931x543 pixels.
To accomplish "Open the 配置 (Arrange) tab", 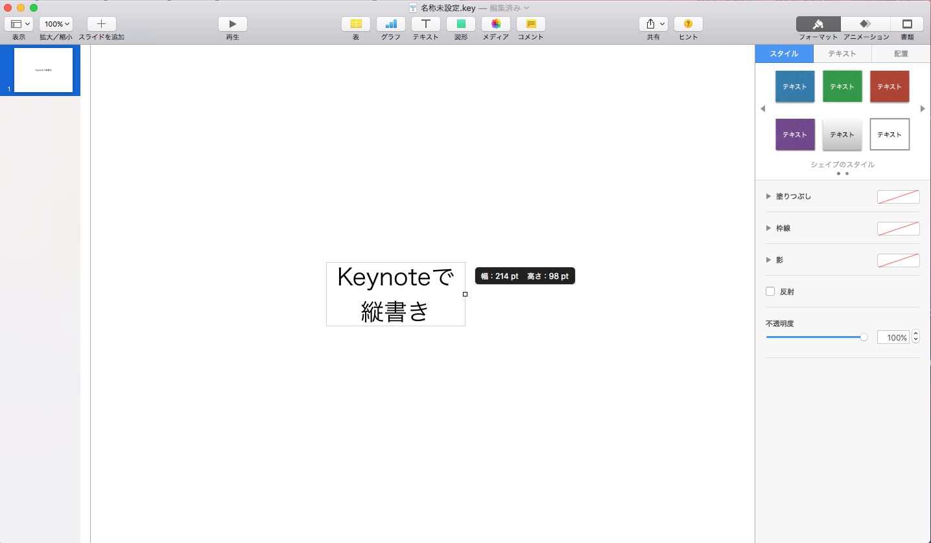I will click(900, 54).
